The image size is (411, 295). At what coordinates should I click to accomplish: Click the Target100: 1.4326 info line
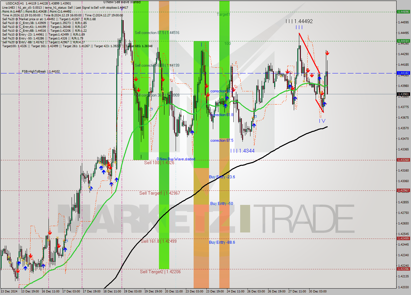[x=77, y=46]
